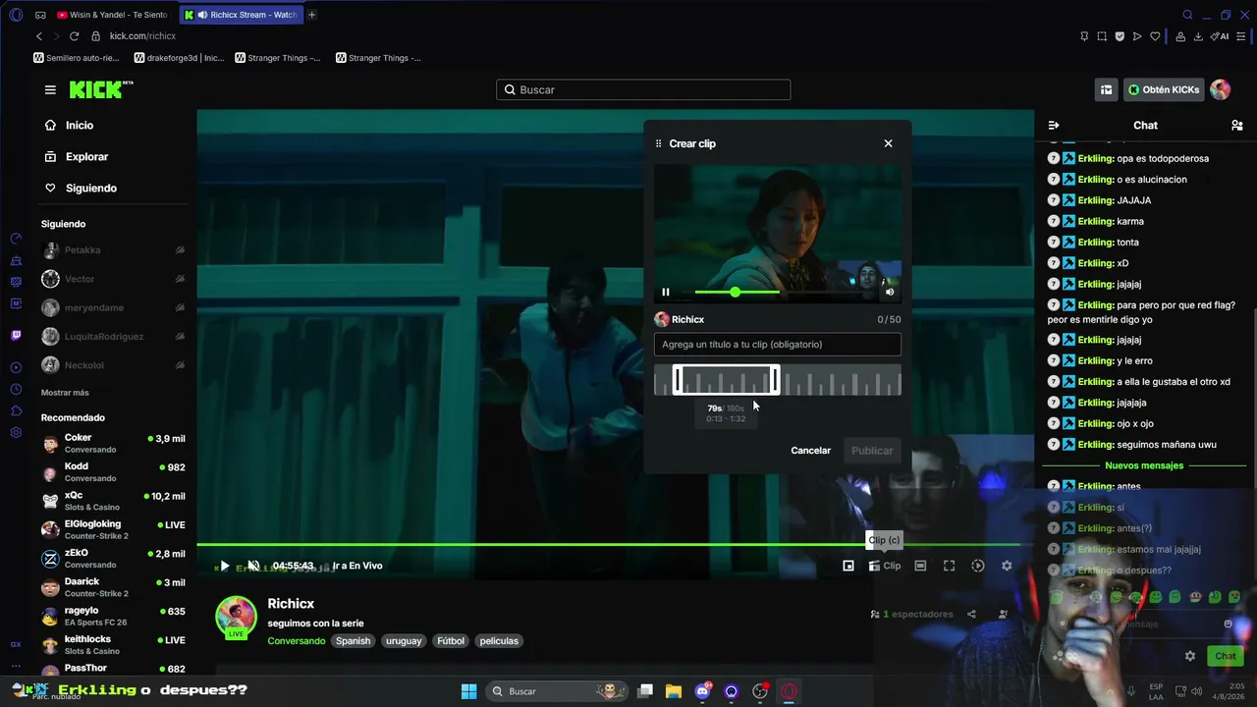Open a new browser tab
The width and height of the screenshot is (1257, 707).
pyautogui.click(x=312, y=15)
